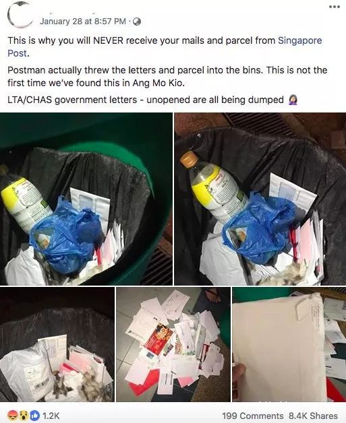This screenshot has height=423, width=346.
Task: Open the green bin with bottle photo
Action: tap(86, 199)
